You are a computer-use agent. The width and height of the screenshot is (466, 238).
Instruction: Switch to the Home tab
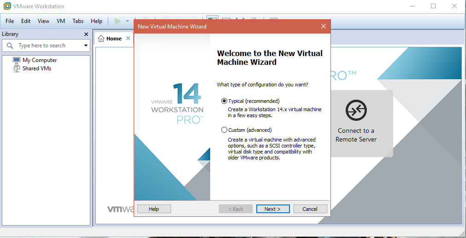(114, 39)
